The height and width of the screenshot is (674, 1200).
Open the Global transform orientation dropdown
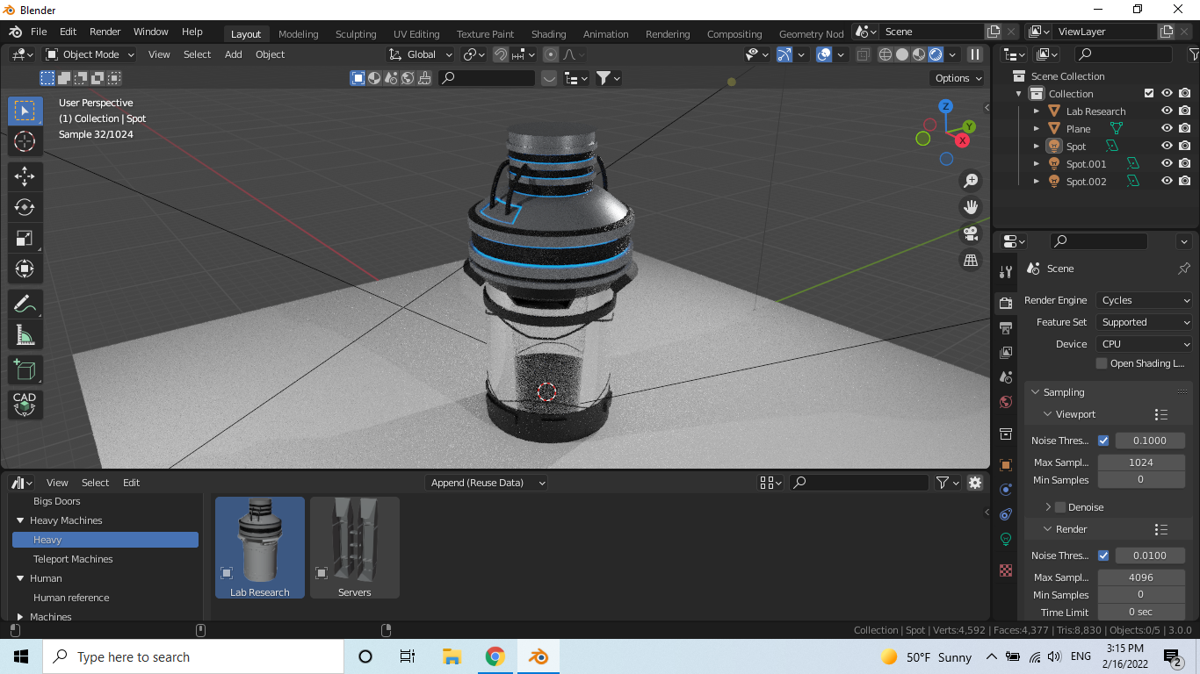point(421,54)
